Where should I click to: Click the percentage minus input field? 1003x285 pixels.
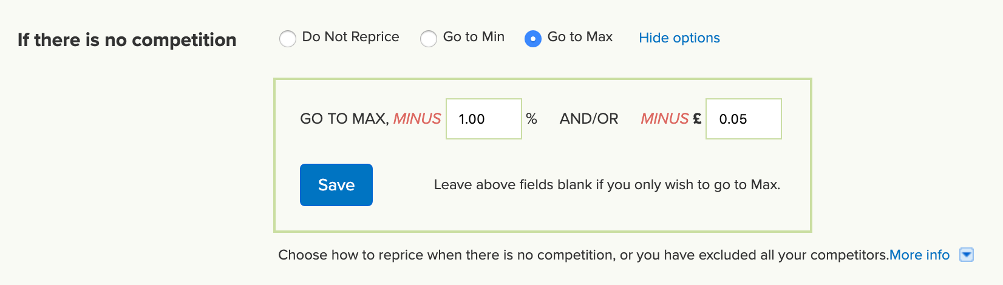(483, 119)
